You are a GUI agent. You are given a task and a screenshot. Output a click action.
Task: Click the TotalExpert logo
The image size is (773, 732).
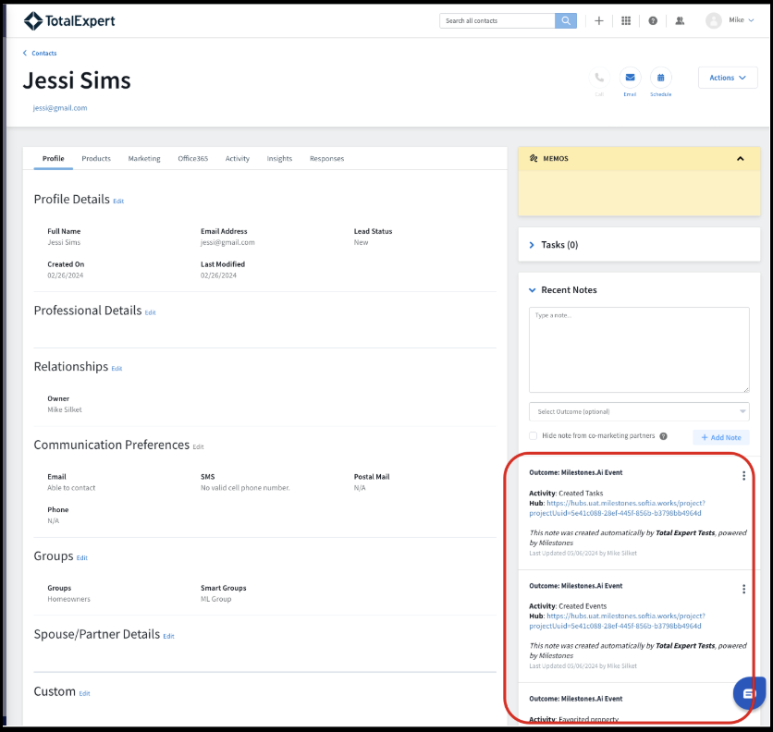click(69, 20)
